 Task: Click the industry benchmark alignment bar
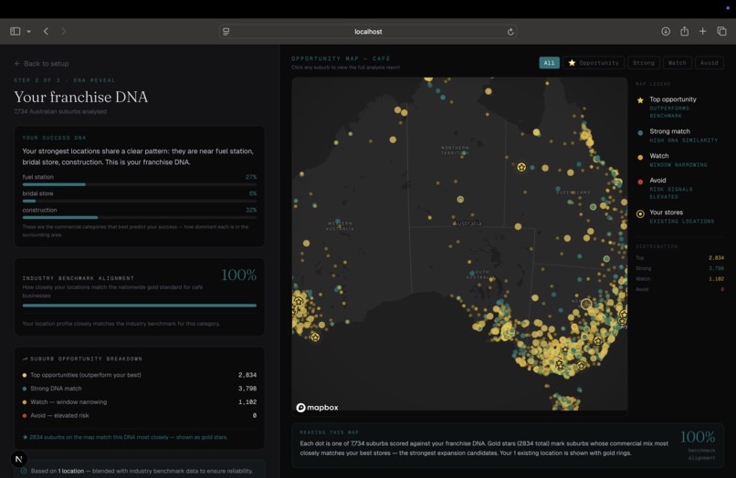tap(140, 306)
